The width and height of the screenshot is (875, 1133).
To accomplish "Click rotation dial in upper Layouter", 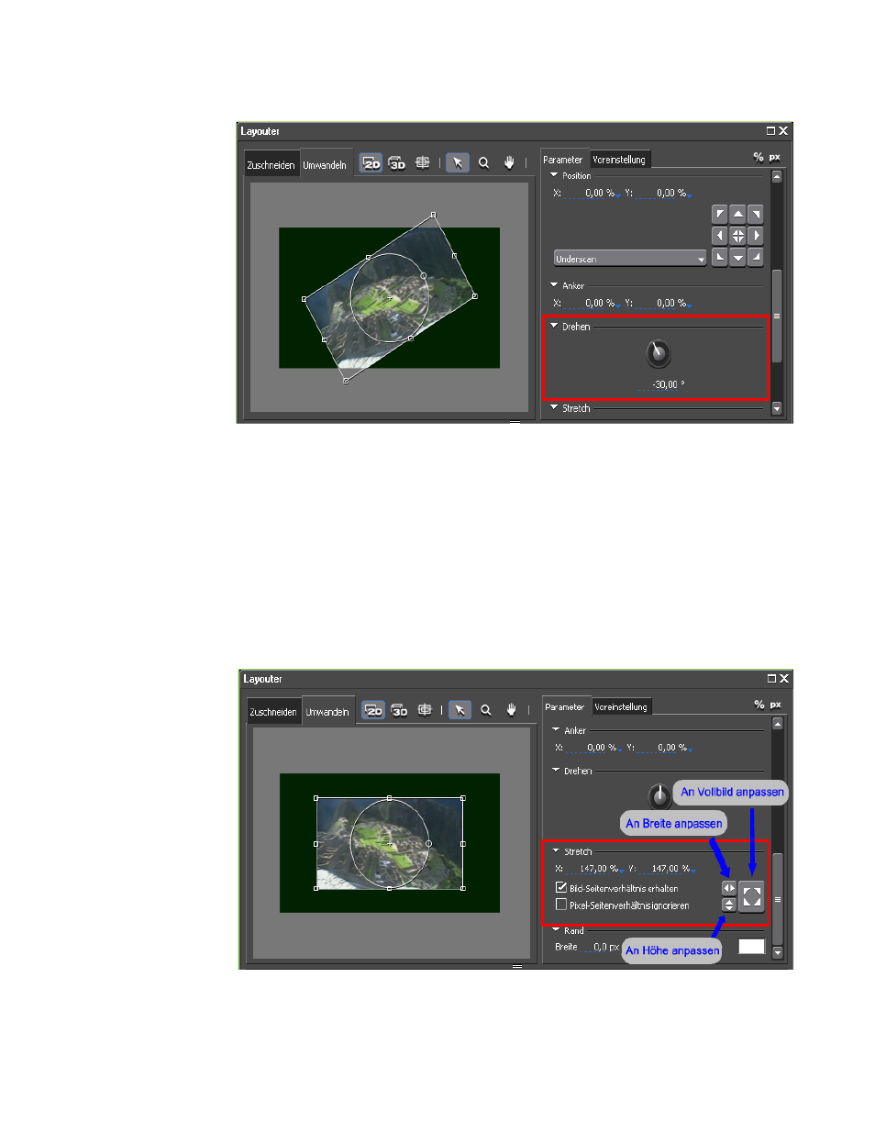I will click(x=658, y=353).
